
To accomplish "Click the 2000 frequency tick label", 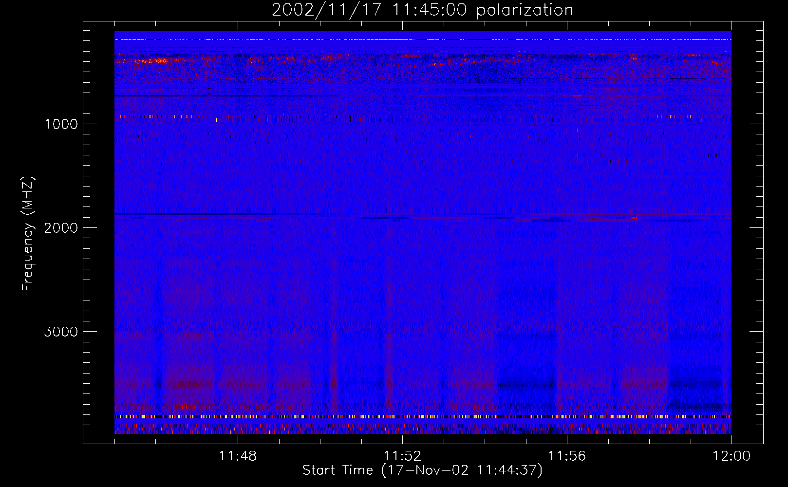I will [61, 228].
